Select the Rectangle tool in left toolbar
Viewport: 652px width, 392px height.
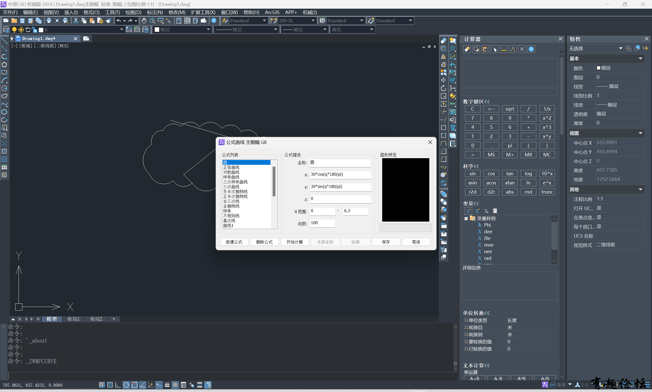click(x=4, y=72)
